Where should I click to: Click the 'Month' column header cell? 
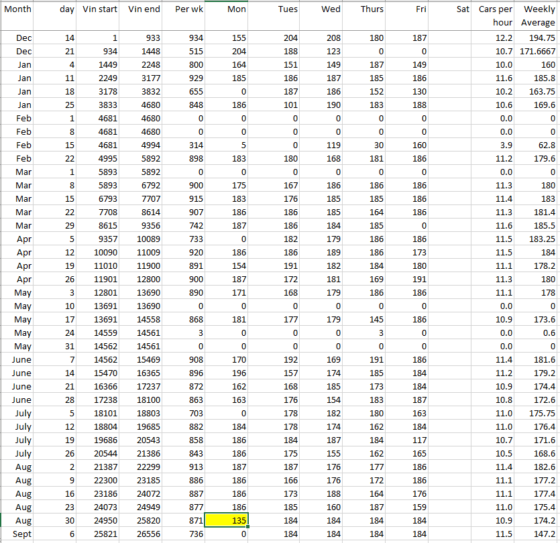pyautogui.click(x=18, y=9)
